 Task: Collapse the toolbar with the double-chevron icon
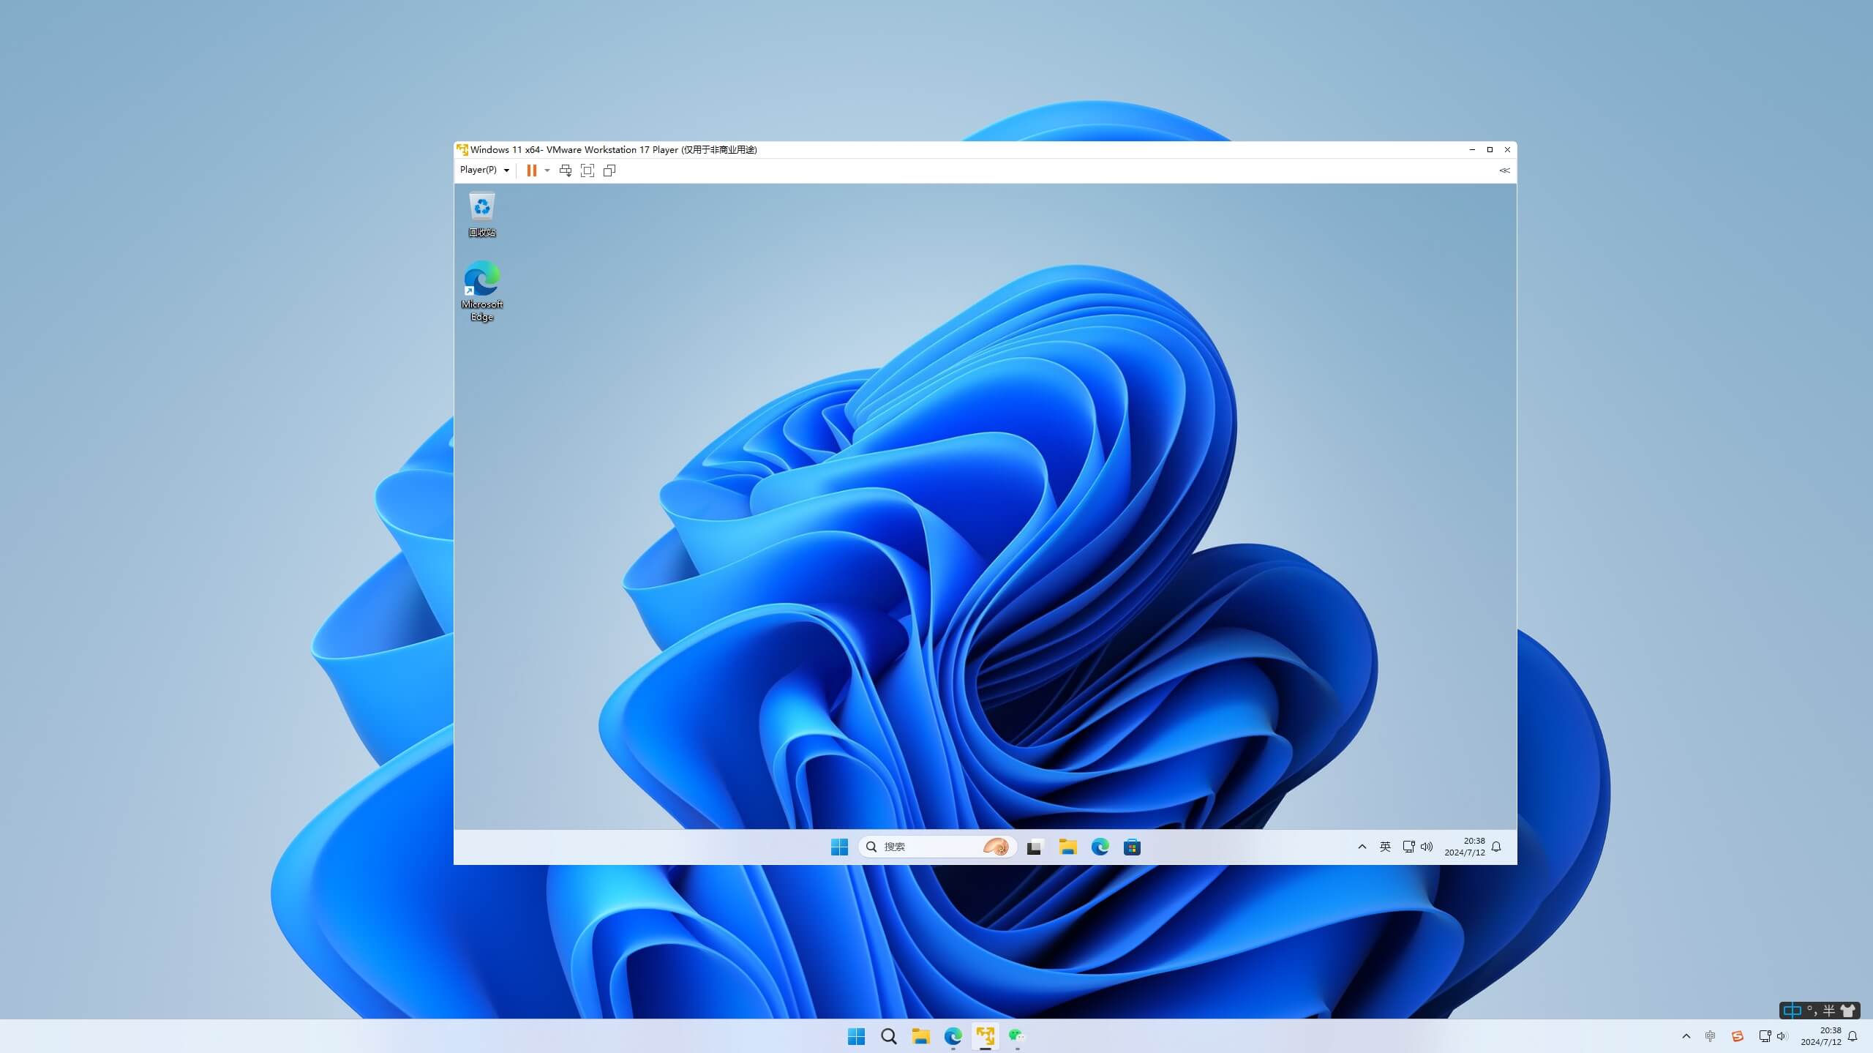coord(1504,170)
